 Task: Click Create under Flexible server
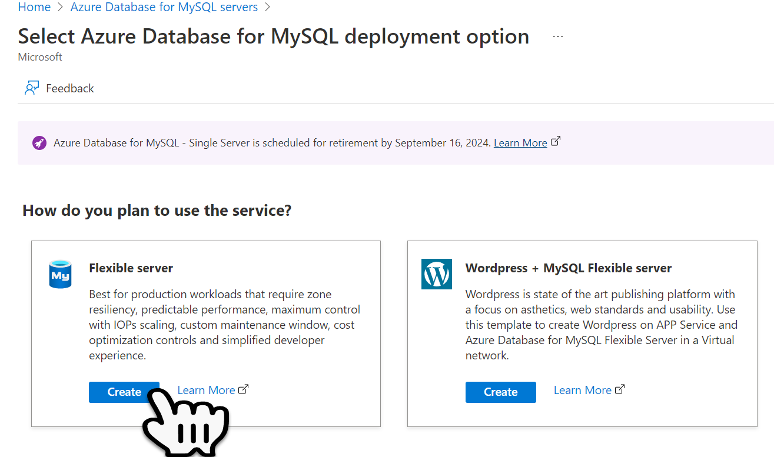pyautogui.click(x=124, y=392)
